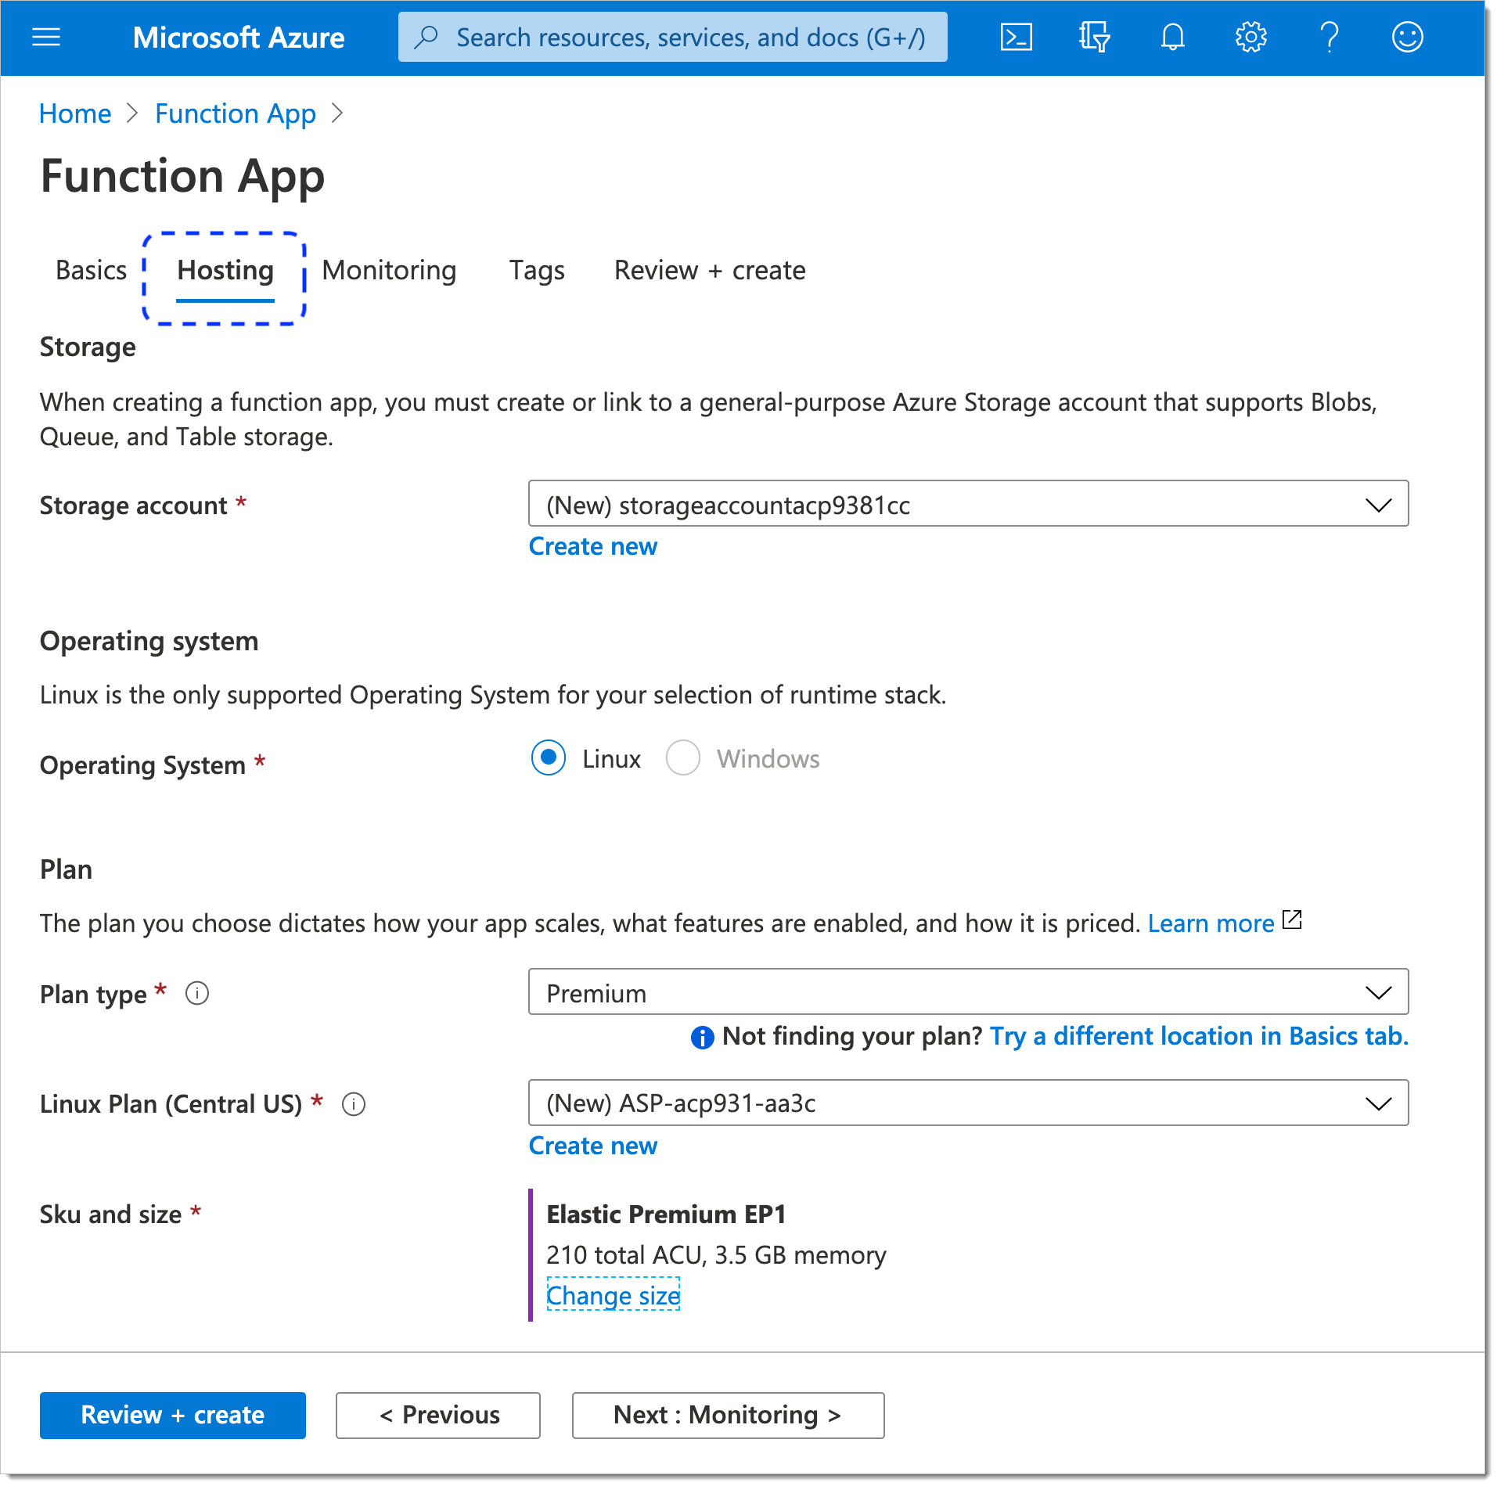Open the hamburger portal menu
Viewport: 1497px width, 1486px height.
46,37
